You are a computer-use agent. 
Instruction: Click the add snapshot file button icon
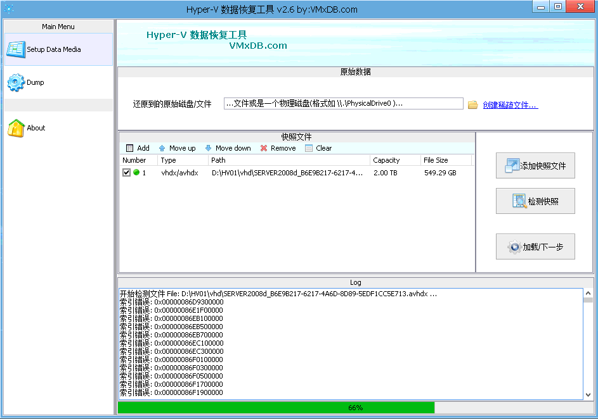pyautogui.click(x=512, y=166)
